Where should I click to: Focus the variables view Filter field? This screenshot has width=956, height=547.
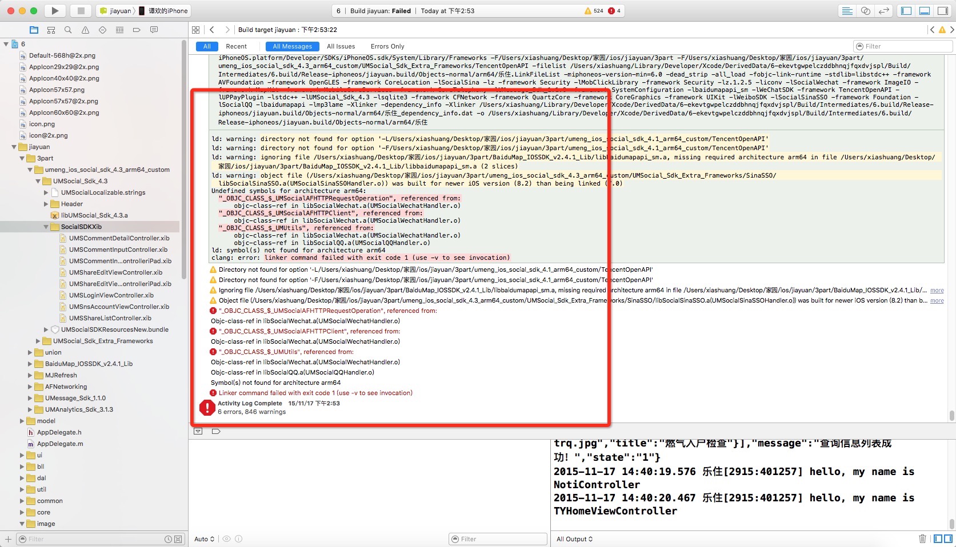[498, 539]
